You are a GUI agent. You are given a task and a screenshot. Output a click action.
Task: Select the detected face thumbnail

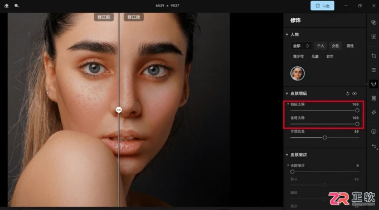point(297,73)
